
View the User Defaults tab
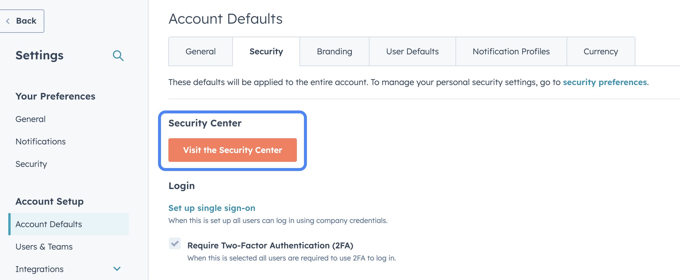pos(412,51)
